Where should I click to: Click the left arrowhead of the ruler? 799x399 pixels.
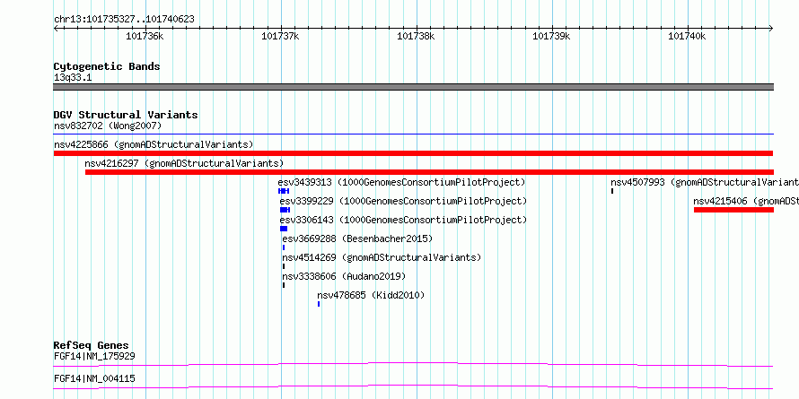coord(56,28)
